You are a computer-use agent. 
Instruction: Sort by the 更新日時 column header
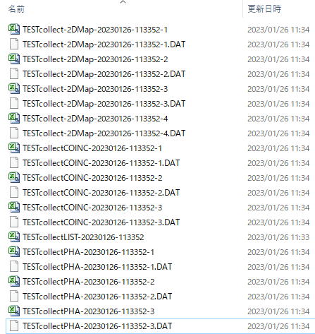264,9
